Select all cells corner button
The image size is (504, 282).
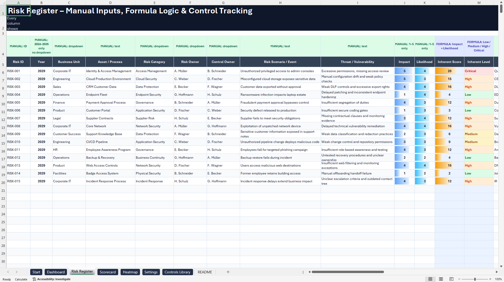tap(3, 3)
